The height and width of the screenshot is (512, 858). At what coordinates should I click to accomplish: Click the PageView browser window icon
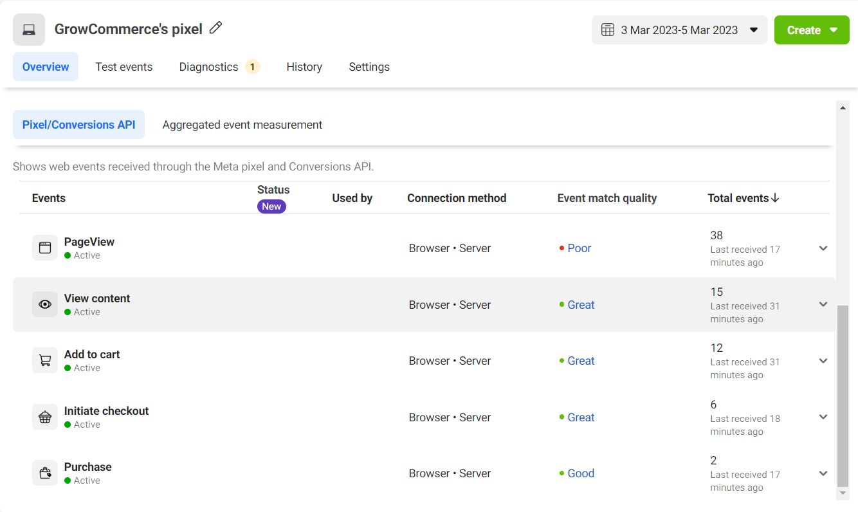pyautogui.click(x=45, y=248)
